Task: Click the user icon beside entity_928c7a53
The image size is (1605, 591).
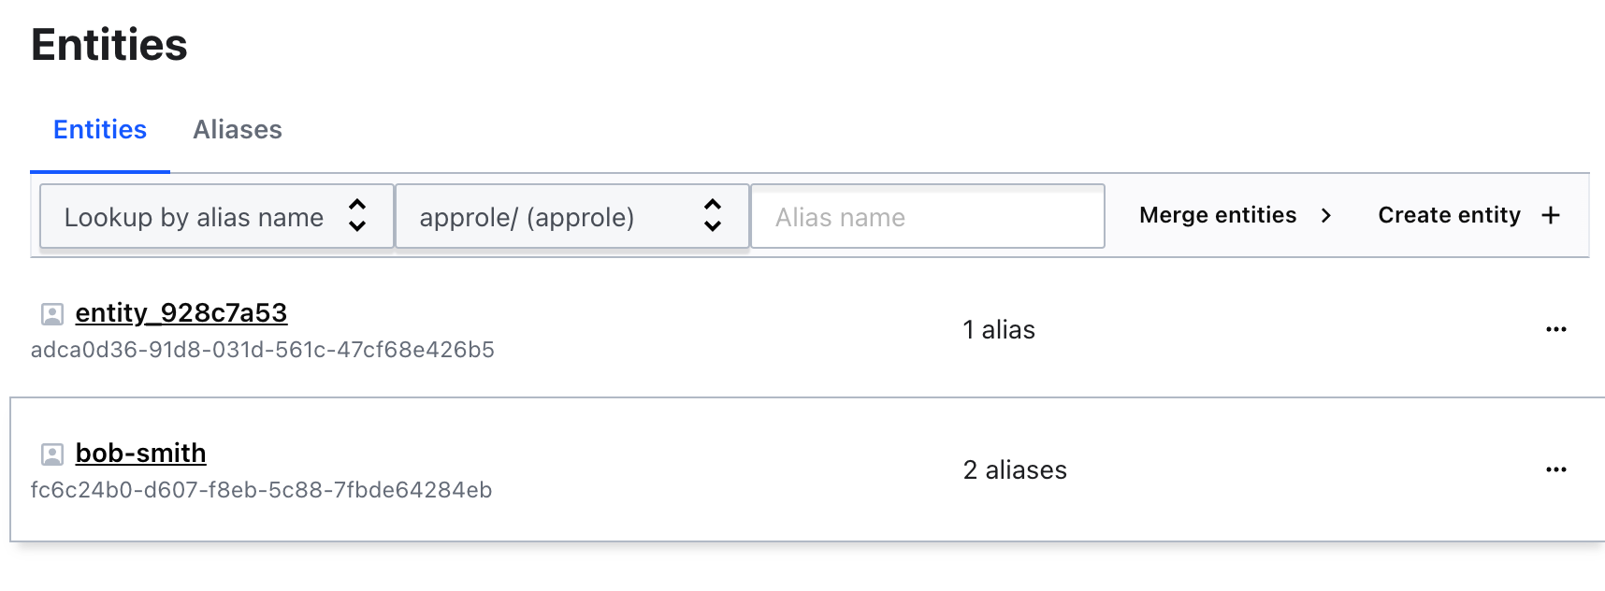Action: tap(52, 314)
